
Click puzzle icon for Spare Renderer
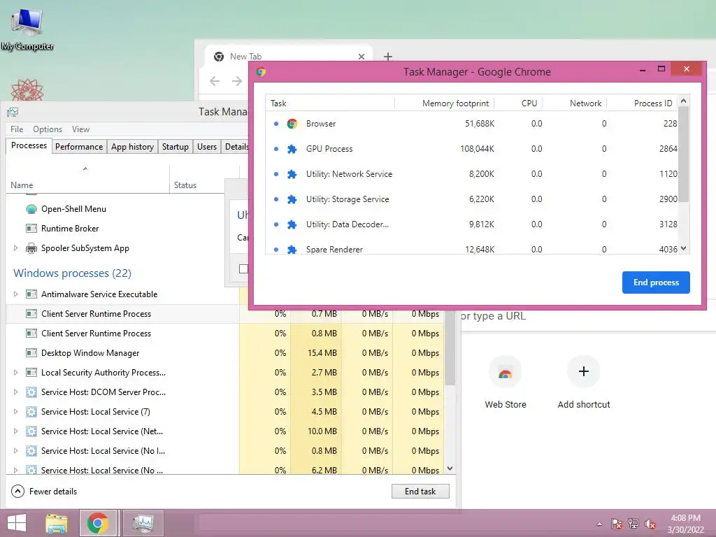(x=292, y=250)
